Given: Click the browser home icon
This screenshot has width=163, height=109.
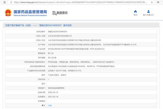Looking at the screenshot, I should pyautogui.click(x=5, y=2).
